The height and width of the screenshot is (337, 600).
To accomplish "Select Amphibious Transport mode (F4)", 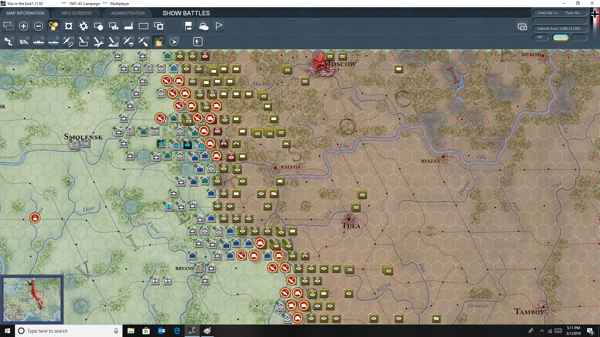I will coord(53,42).
